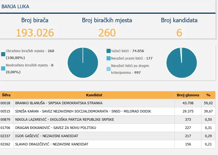Screen dimensions: 218x155
Task: Click the ballot validity pie chart
Action: [181, 63]
